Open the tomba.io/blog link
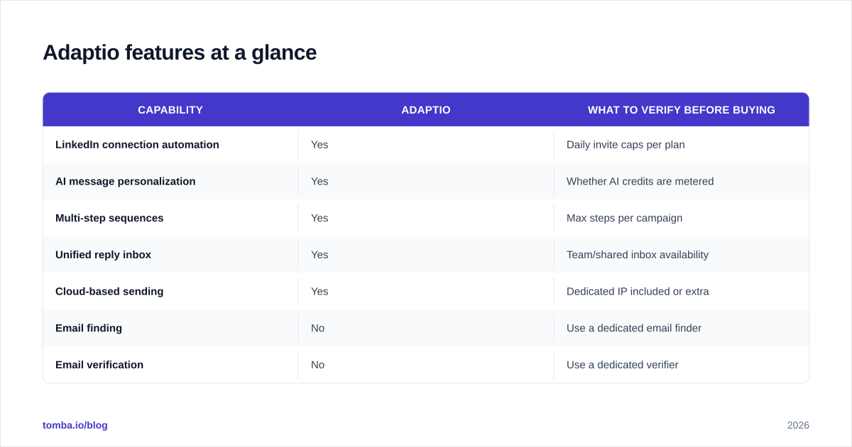 pyautogui.click(x=75, y=425)
